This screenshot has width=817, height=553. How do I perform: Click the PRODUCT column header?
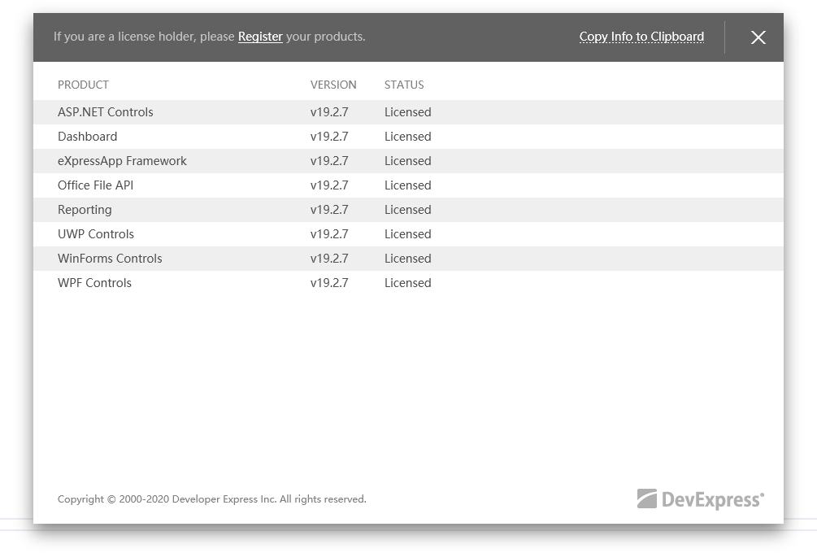tap(83, 85)
